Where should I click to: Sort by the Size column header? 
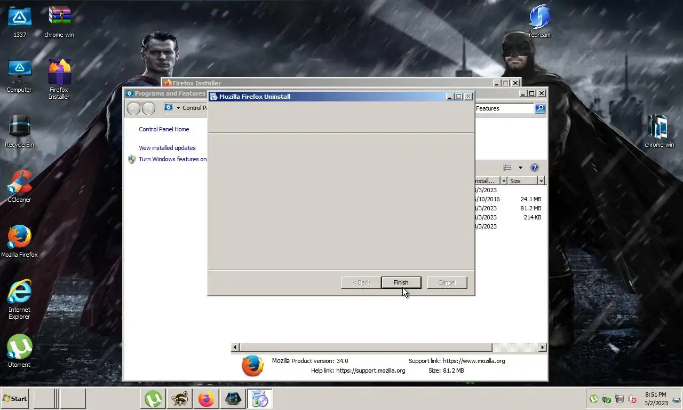[522, 181]
